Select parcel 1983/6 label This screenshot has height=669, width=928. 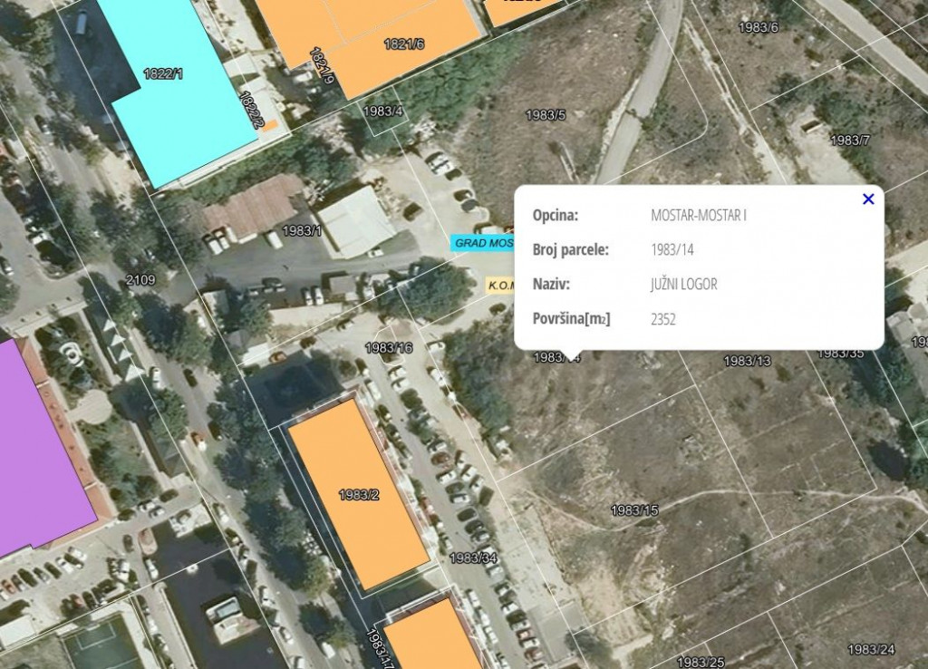click(759, 27)
